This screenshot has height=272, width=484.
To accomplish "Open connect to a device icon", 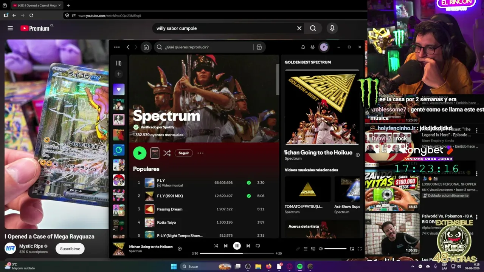I will coord(313,249).
